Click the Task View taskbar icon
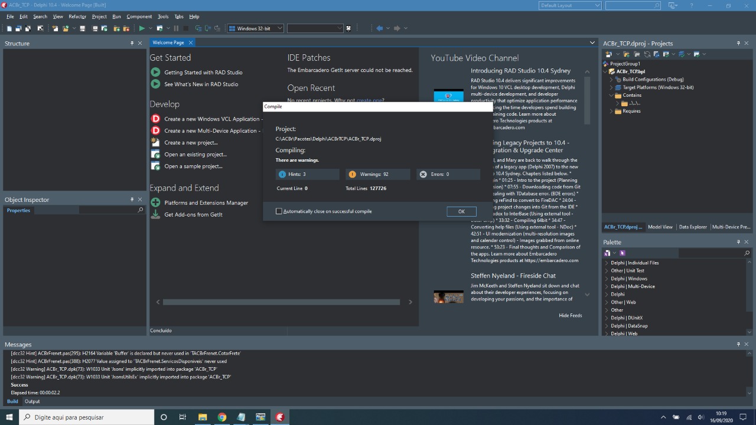Image resolution: width=756 pixels, height=425 pixels. click(x=183, y=417)
